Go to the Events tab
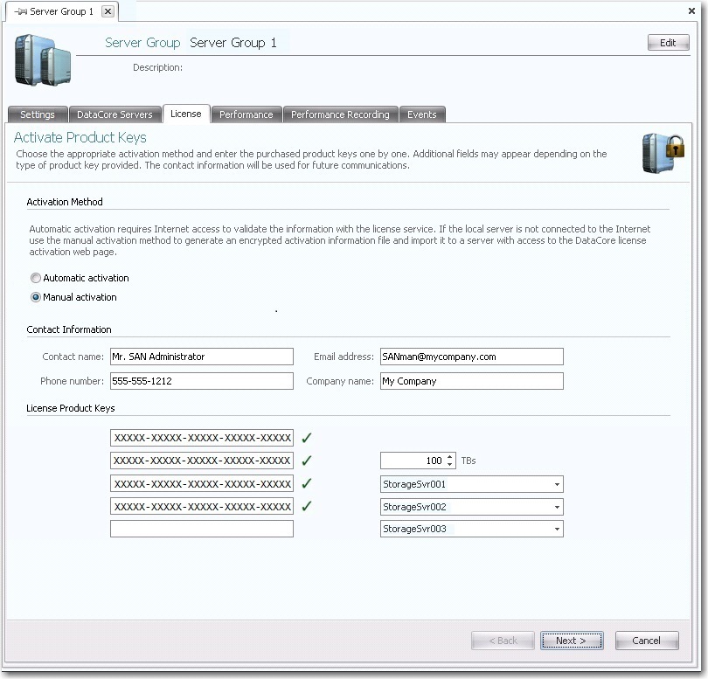The image size is (708, 679). 422,114
